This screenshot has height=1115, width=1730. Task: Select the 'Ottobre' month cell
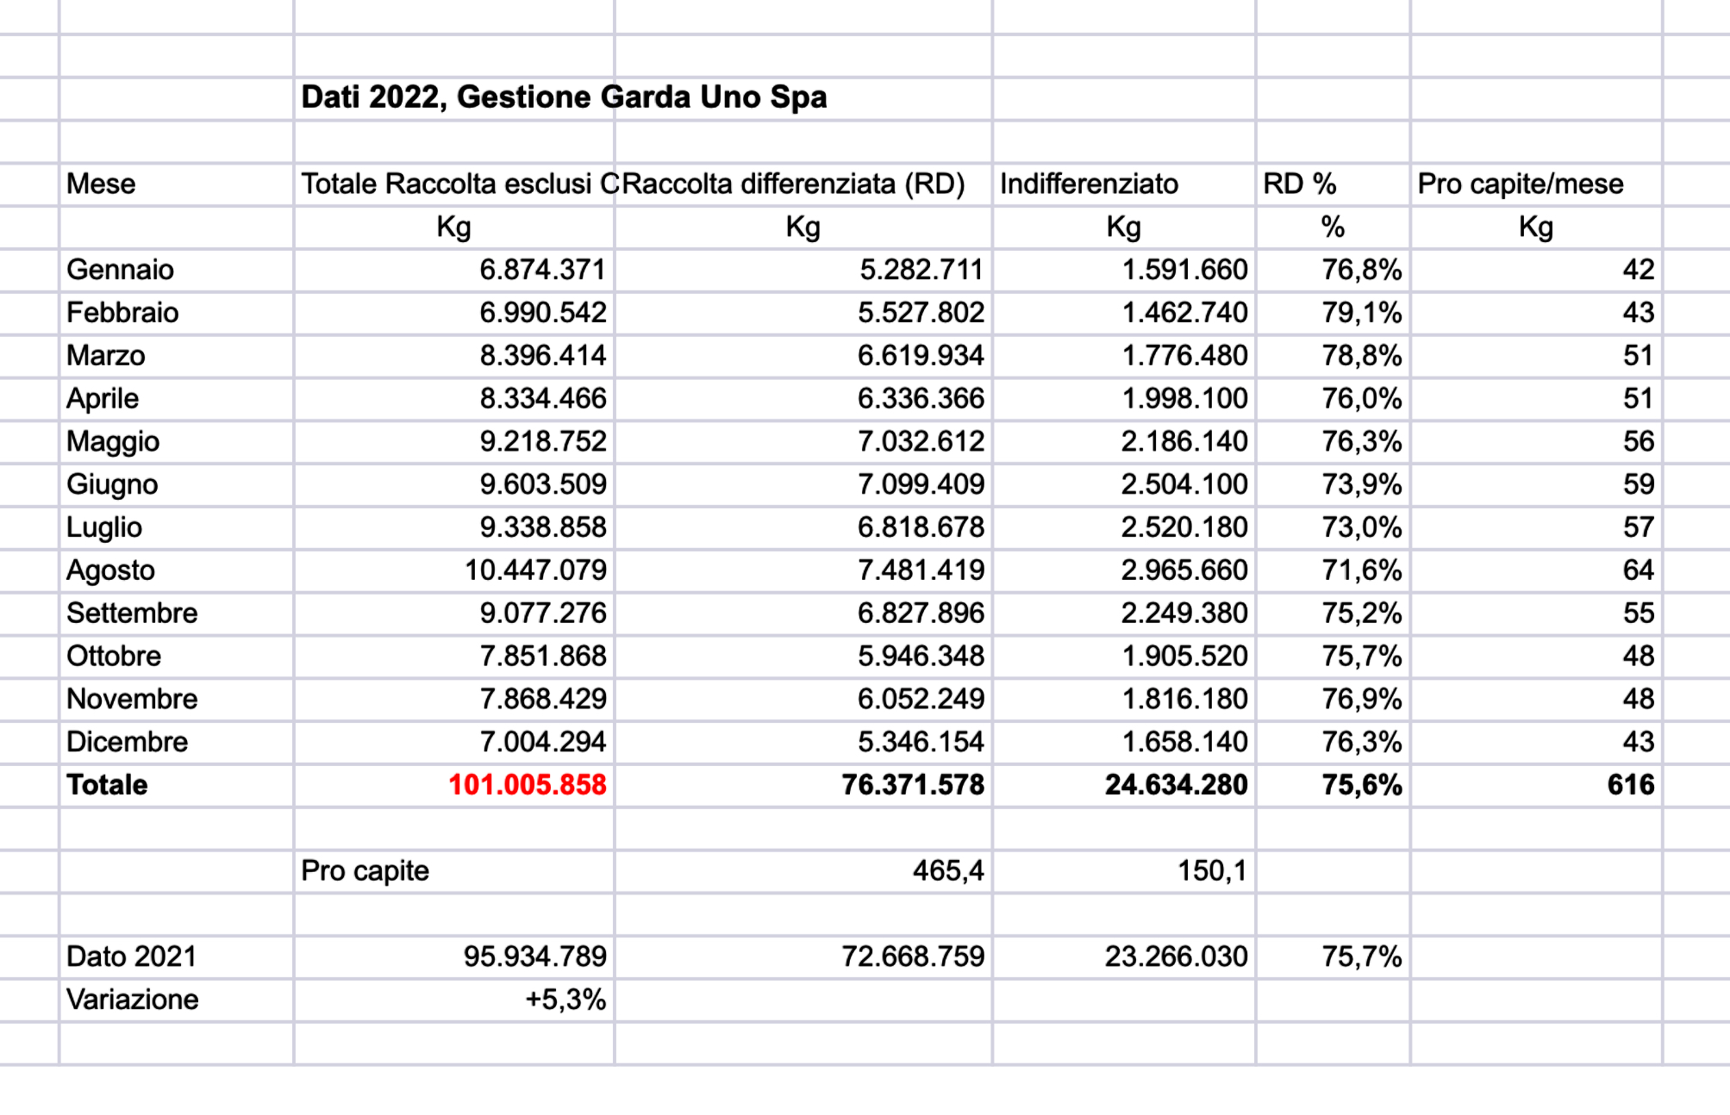114,657
